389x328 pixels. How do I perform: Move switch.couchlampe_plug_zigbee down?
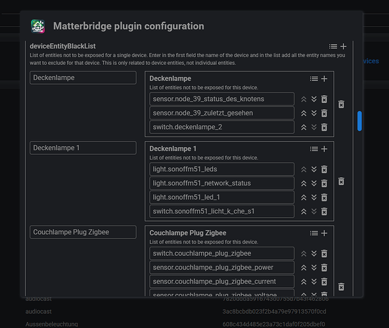coord(314,254)
